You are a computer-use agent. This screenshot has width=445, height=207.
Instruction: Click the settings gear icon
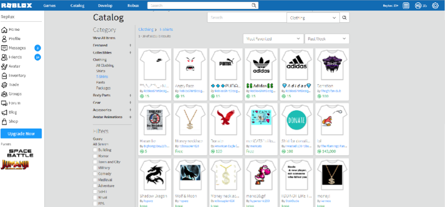coord(435,5)
